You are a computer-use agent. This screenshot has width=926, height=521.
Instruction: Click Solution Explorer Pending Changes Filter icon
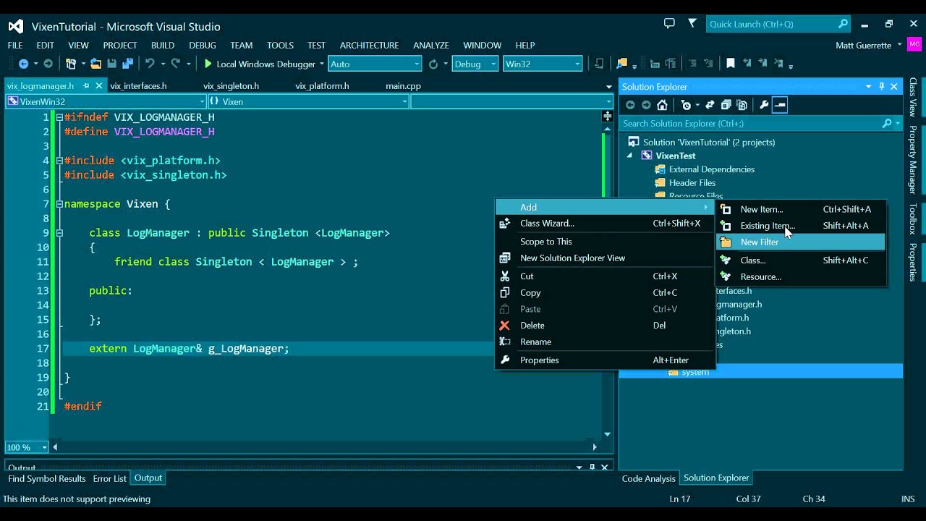(x=687, y=105)
